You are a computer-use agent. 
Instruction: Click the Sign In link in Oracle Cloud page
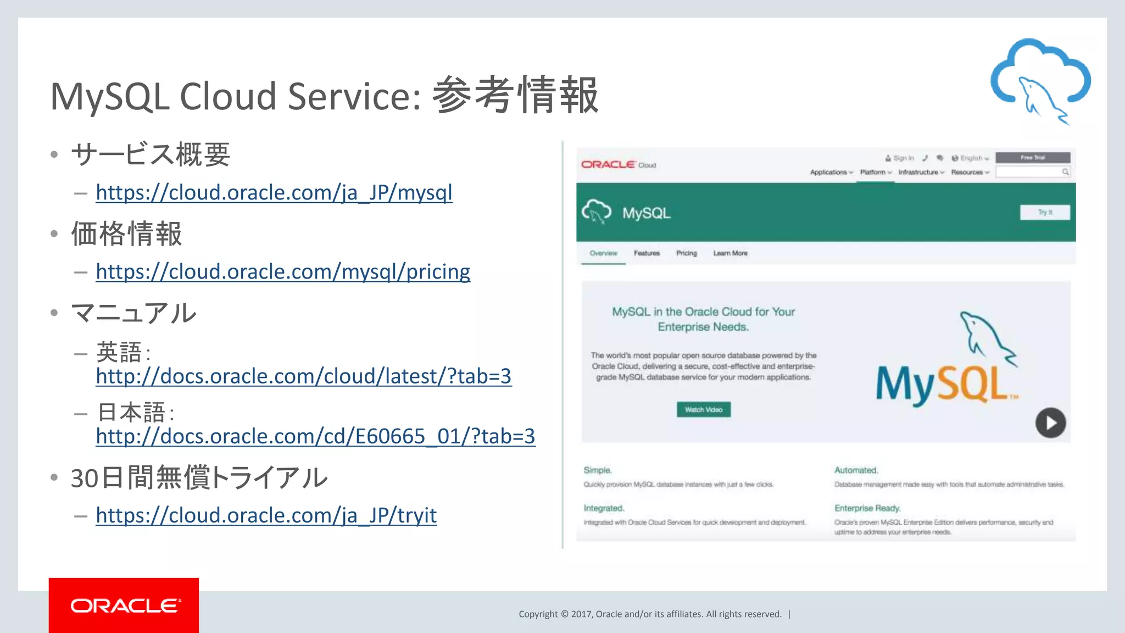899,158
